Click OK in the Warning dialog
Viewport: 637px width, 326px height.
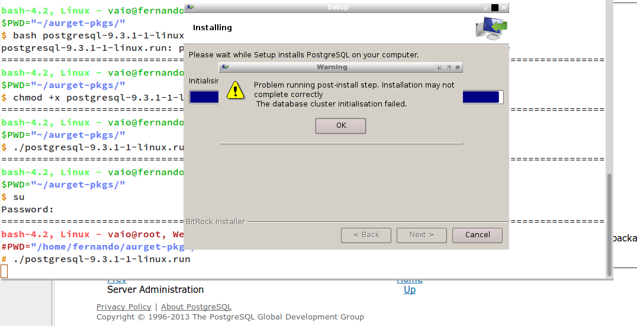(340, 125)
